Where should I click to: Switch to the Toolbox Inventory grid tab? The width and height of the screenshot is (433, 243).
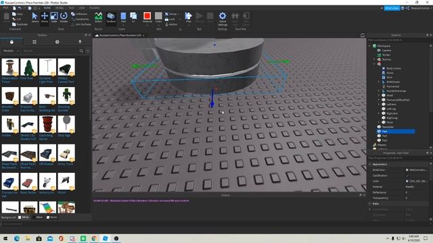point(35,42)
